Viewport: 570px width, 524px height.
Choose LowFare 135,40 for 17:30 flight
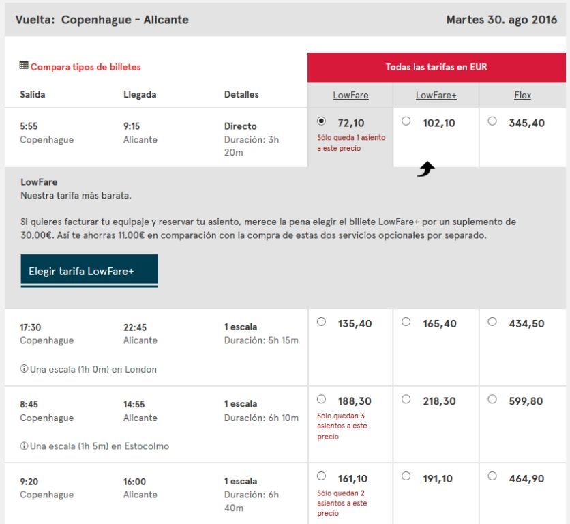(321, 321)
